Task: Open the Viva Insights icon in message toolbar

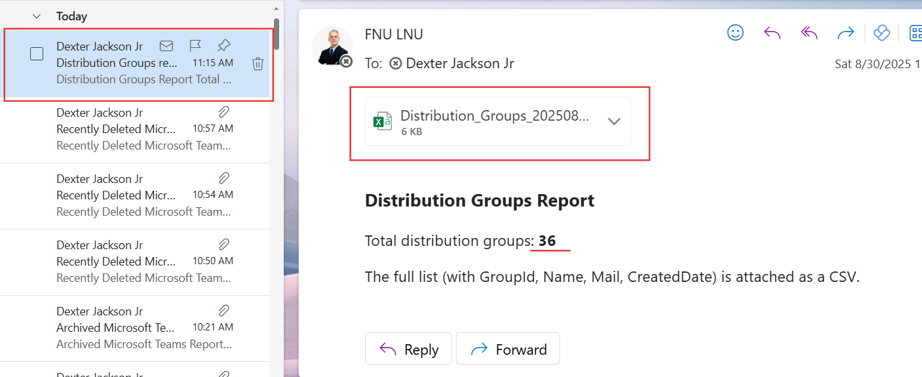Action: (882, 33)
